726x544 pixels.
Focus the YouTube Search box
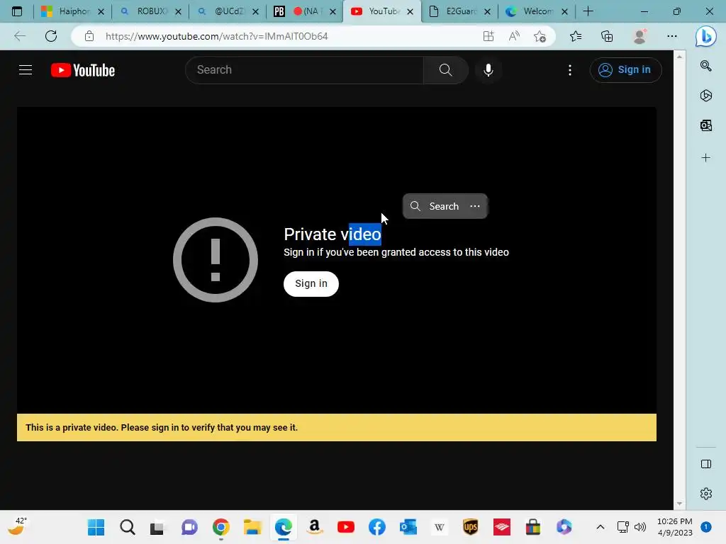[x=304, y=70]
